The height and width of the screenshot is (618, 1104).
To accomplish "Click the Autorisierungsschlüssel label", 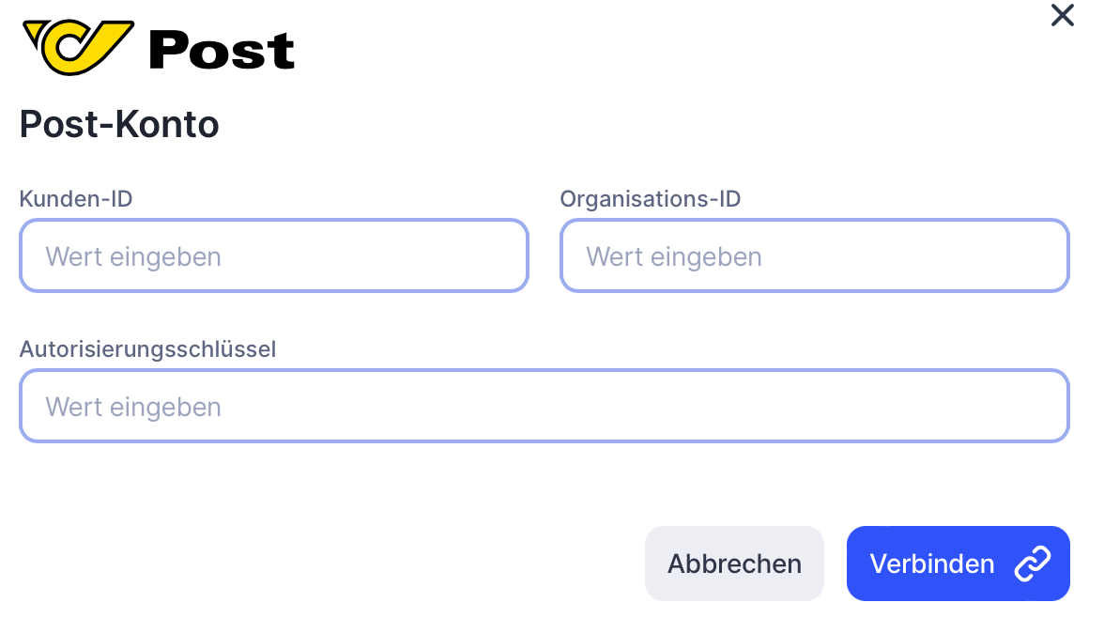I will click(147, 349).
